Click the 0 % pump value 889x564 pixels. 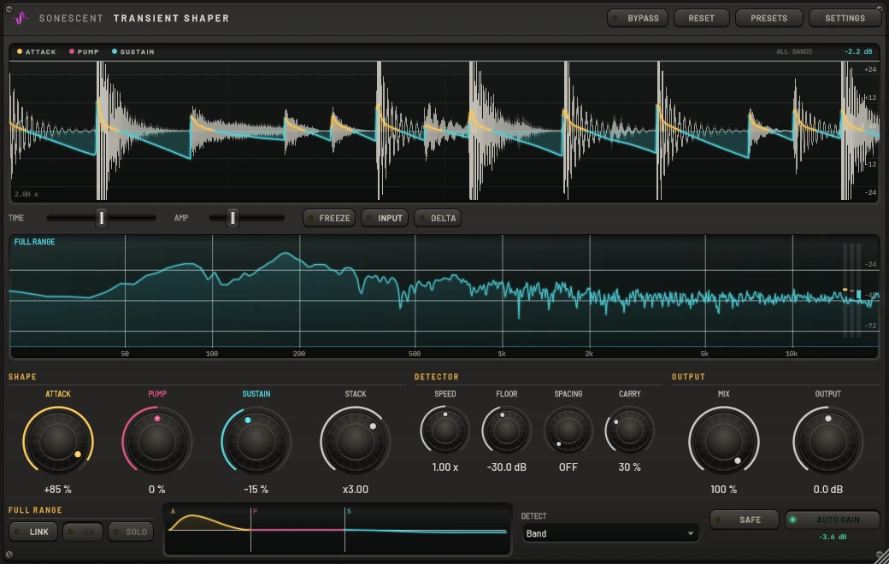(x=157, y=489)
